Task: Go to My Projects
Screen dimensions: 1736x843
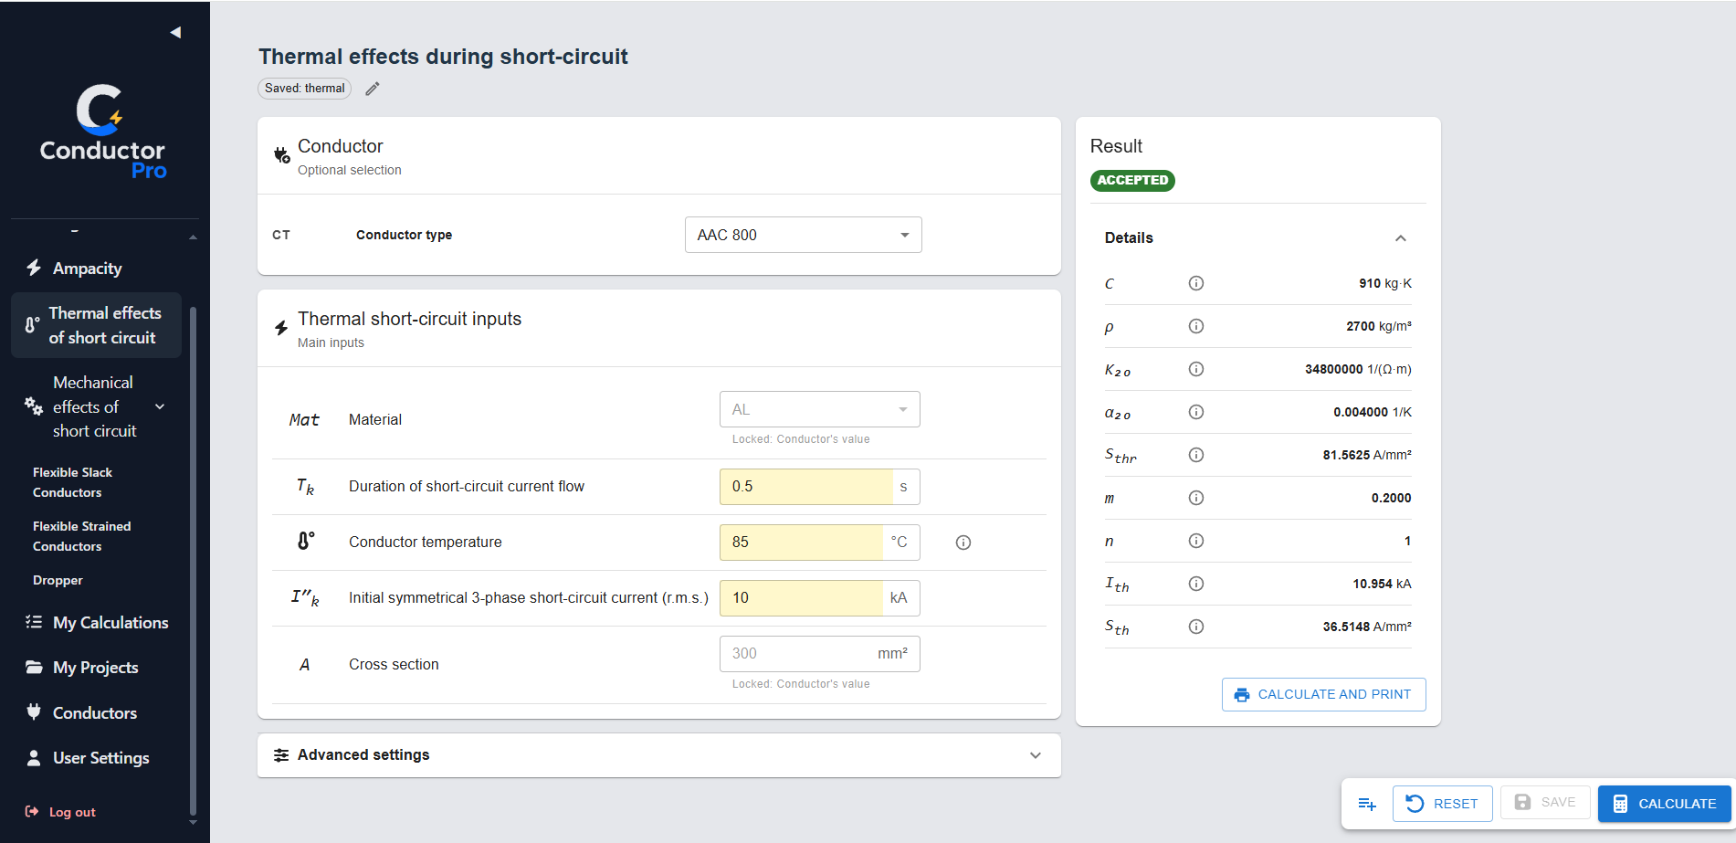Action: [96, 668]
